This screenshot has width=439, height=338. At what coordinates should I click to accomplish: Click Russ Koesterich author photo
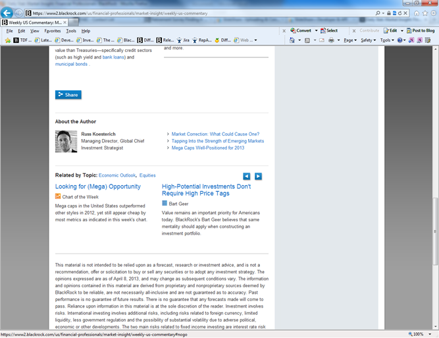tap(66, 142)
